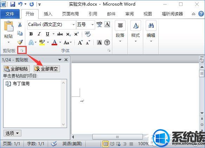Open customize quick access toolbar dropdown

[39, 5]
